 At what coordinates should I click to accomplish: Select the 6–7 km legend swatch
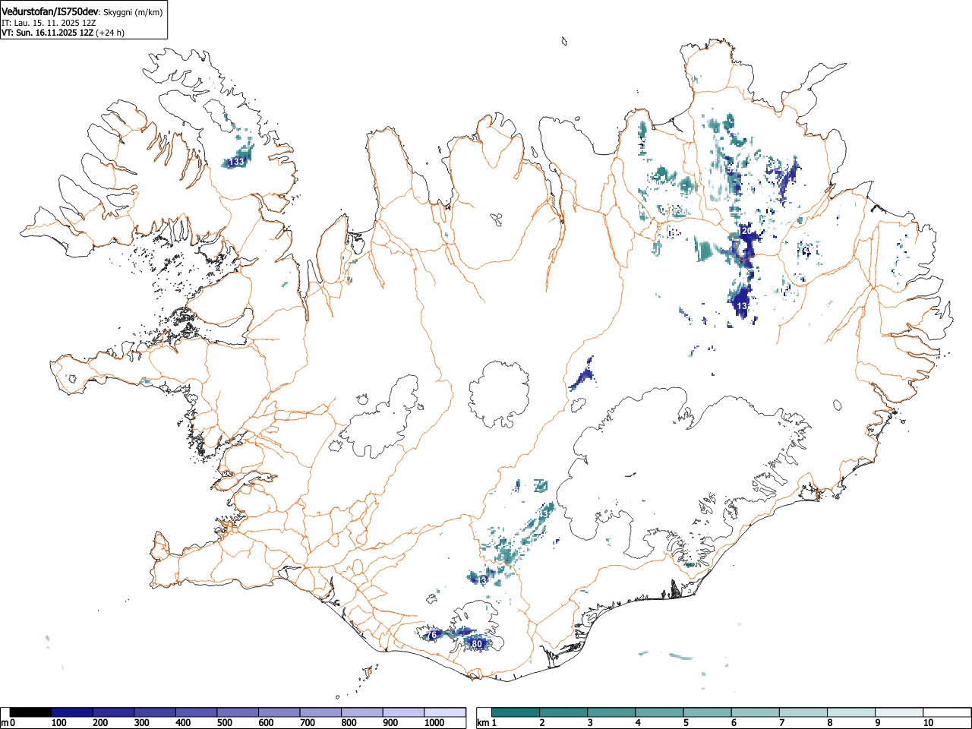click(x=756, y=712)
